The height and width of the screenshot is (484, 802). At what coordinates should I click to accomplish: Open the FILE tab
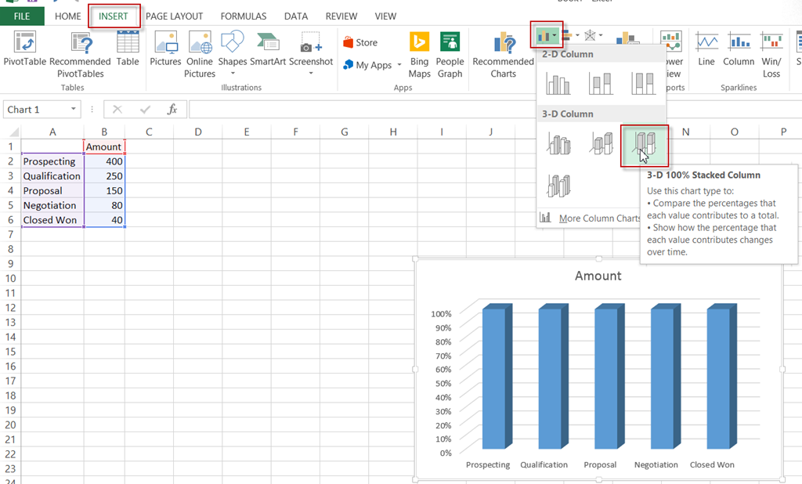(x=22, y=16)
